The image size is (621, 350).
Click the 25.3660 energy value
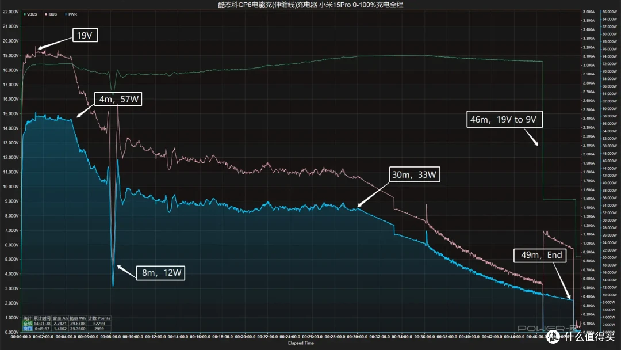(x=78, y=329)
